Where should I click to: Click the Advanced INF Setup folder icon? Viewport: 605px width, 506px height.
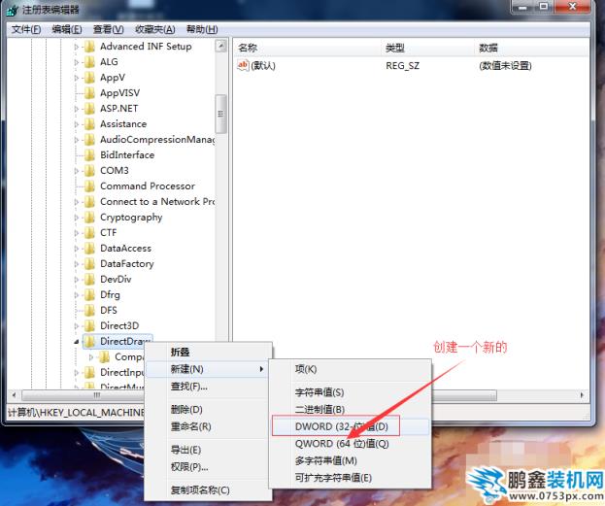(x=89, y=47)
